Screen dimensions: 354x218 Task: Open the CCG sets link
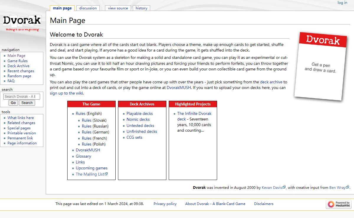coord(135,138)
